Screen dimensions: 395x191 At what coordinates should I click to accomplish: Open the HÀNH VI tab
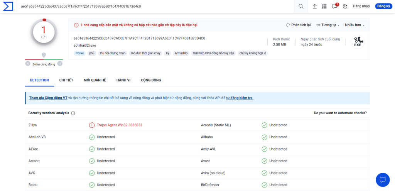point(123,80)
